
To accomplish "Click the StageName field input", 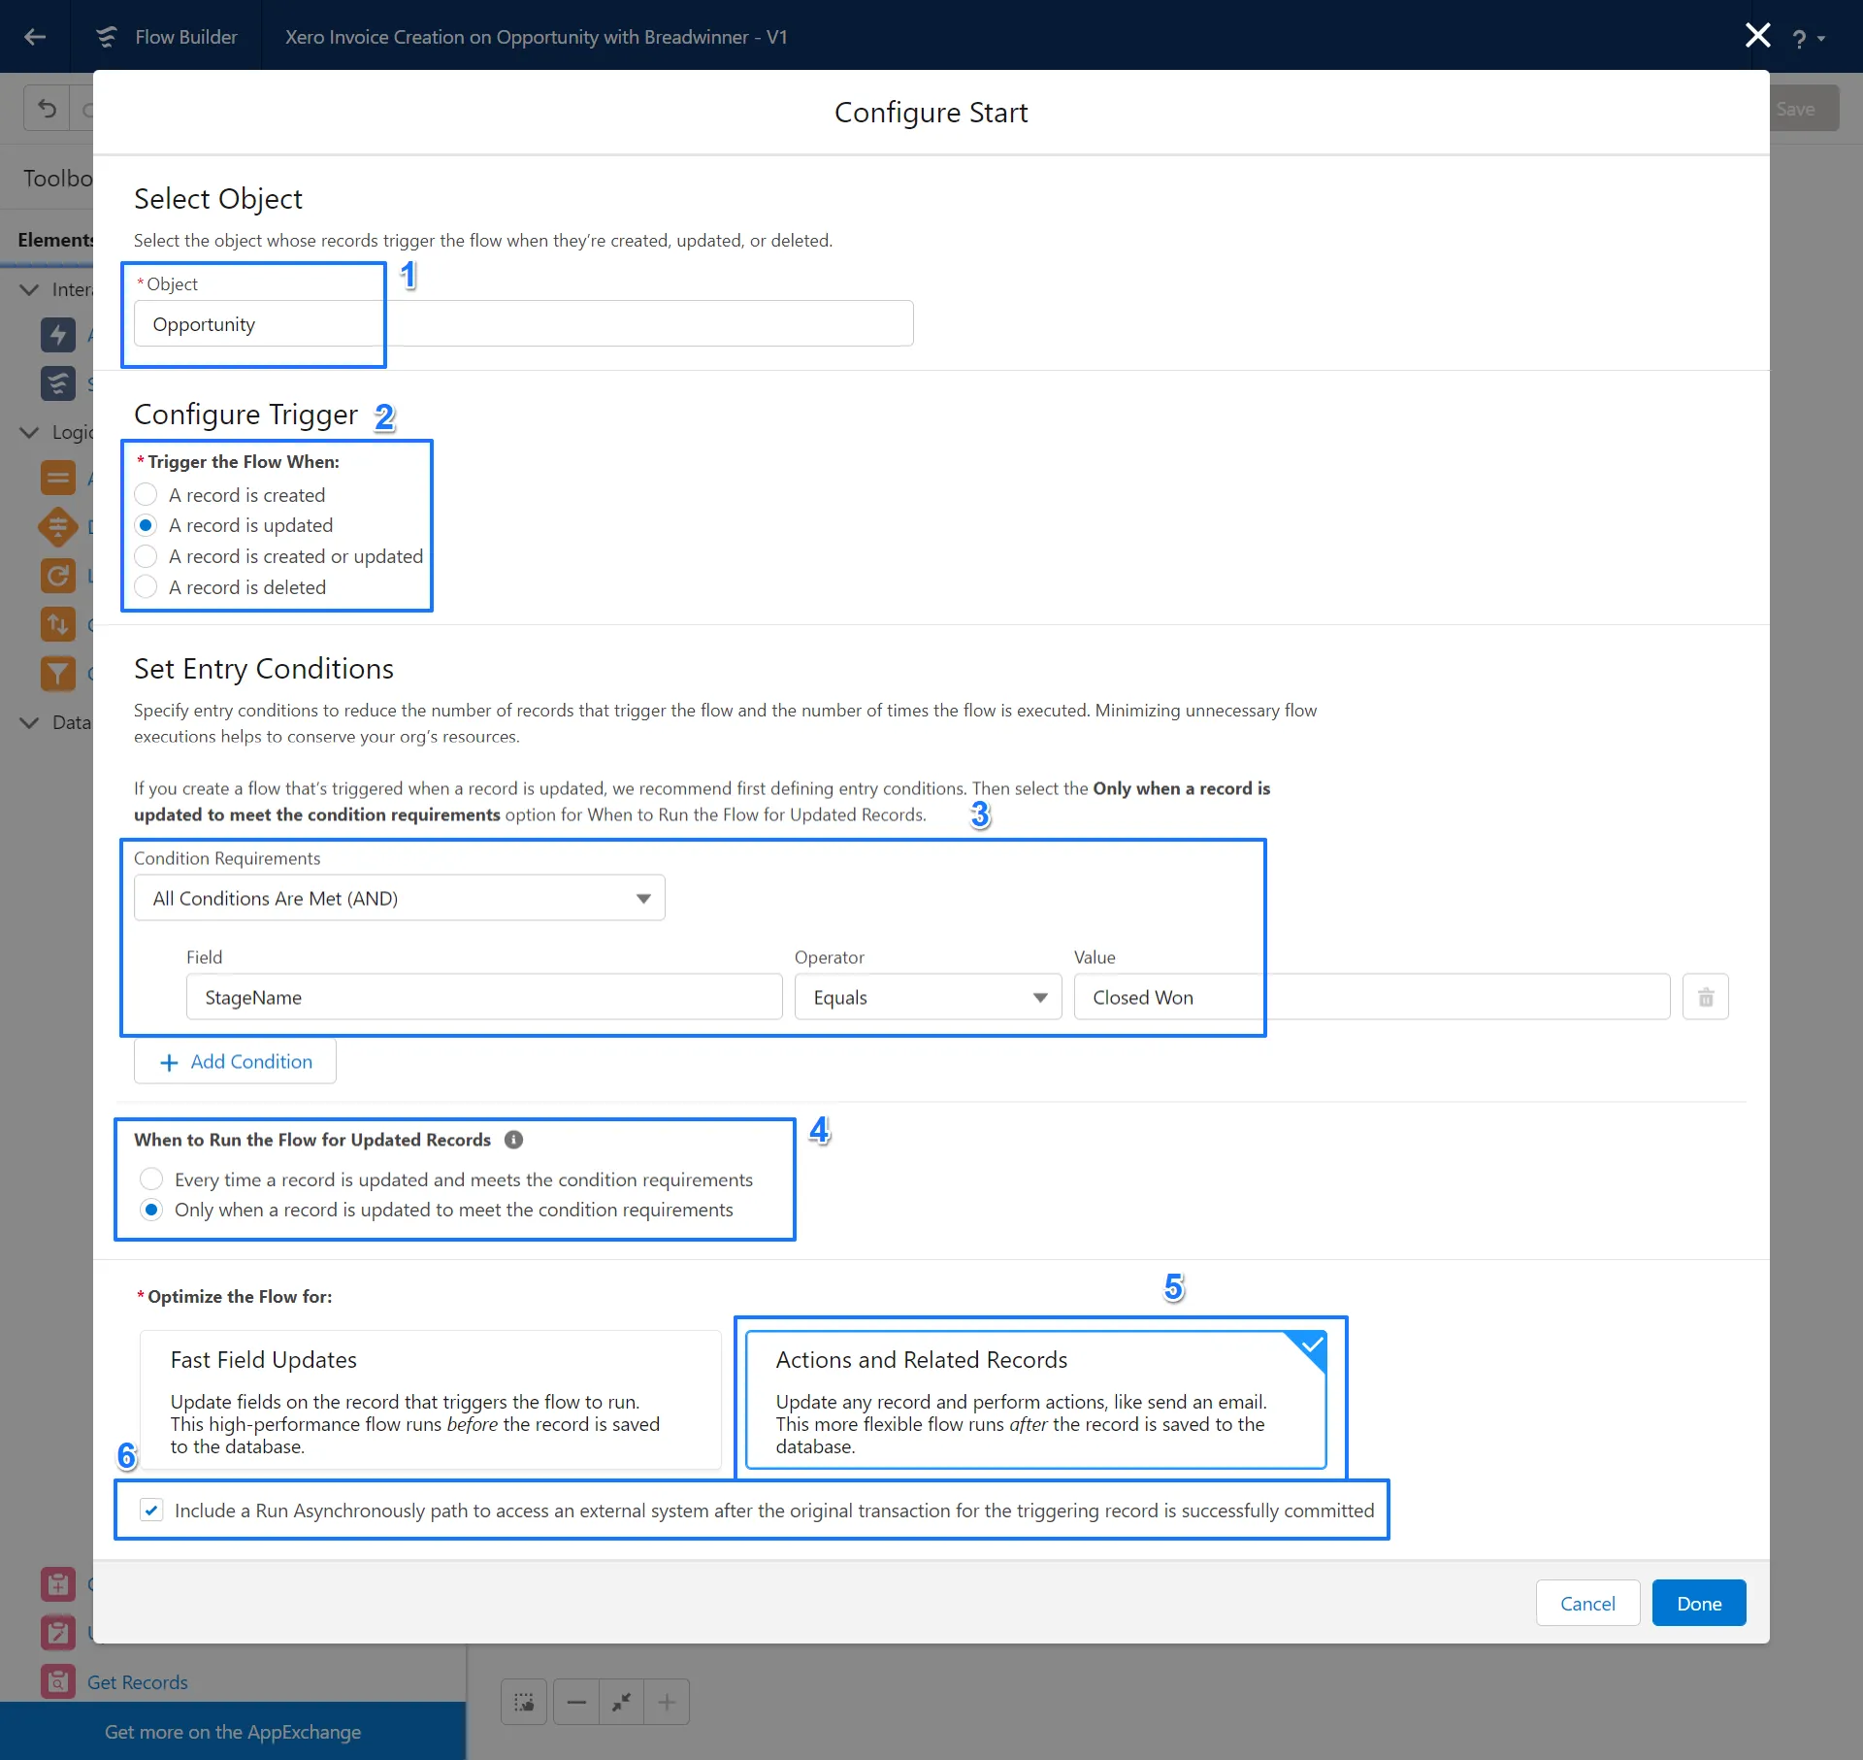I will click(484, 997).
